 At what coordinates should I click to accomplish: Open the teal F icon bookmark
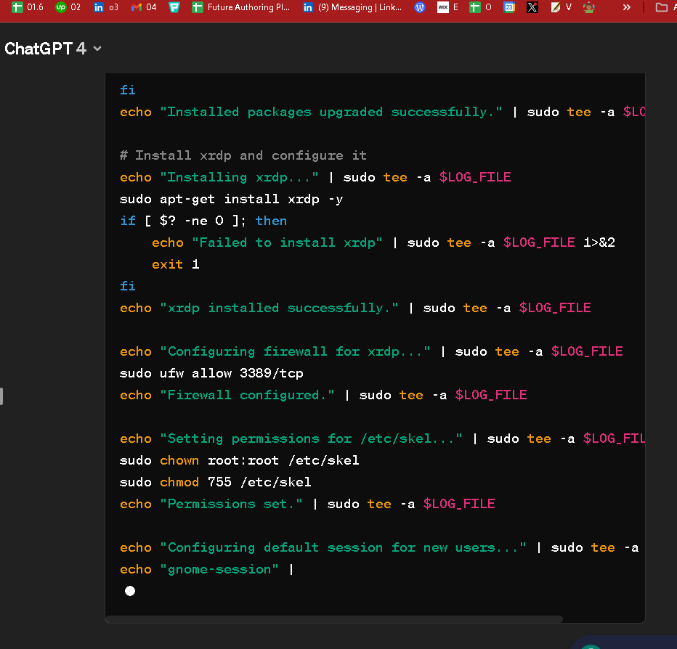pos(174,7)
